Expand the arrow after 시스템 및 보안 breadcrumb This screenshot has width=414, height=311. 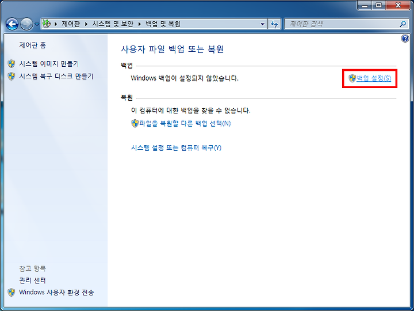click(139, 24)
